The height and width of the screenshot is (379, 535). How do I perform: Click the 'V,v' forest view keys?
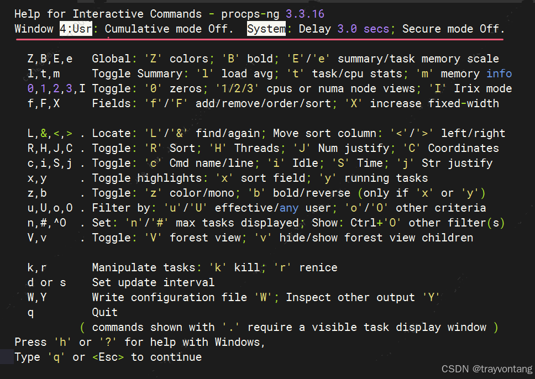pos(37,238)
